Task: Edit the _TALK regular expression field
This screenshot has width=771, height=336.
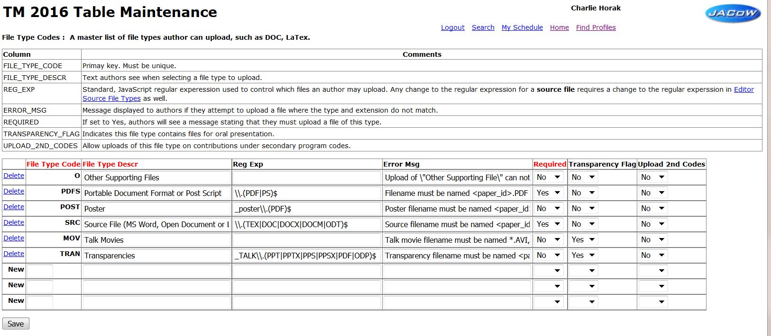Action: [x=307, y=256]
